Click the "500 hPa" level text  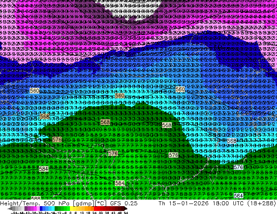point(57,203)
